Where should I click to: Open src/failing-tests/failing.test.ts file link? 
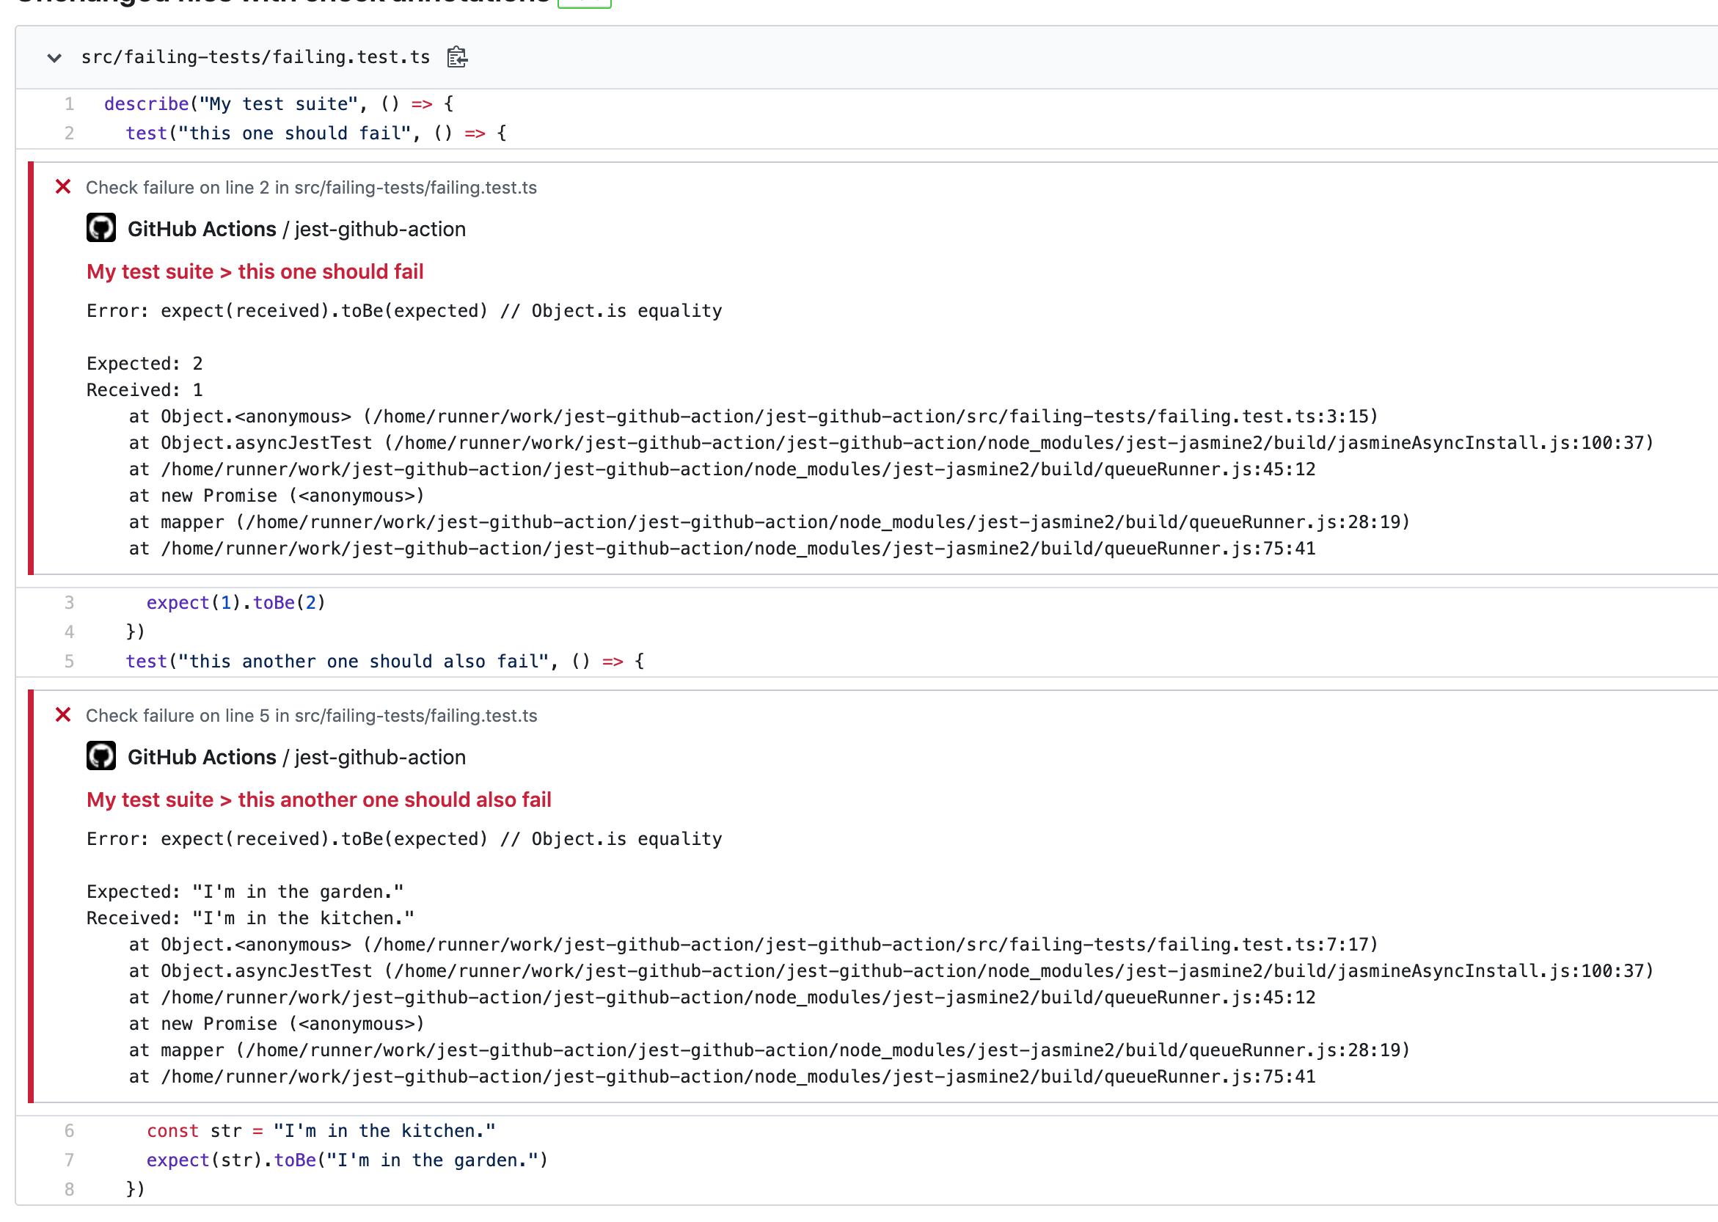255,57
